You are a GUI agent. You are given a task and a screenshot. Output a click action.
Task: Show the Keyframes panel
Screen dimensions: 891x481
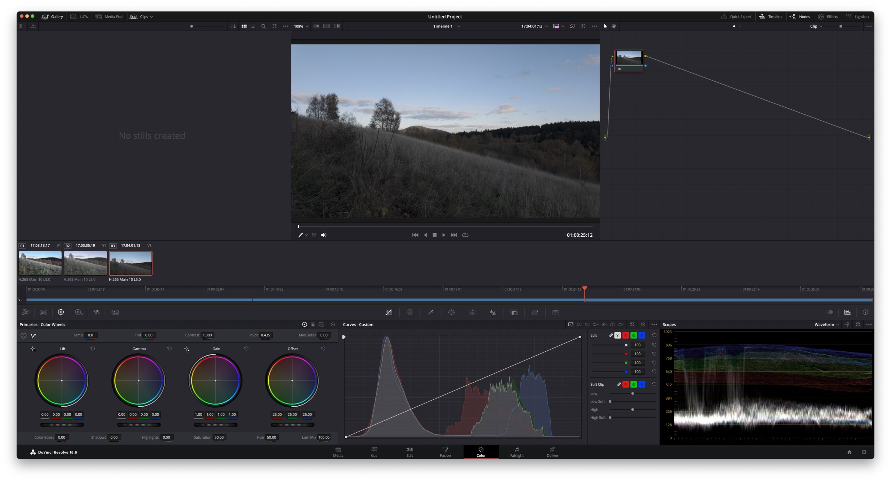pyautogui.click(x=830, y=312)
